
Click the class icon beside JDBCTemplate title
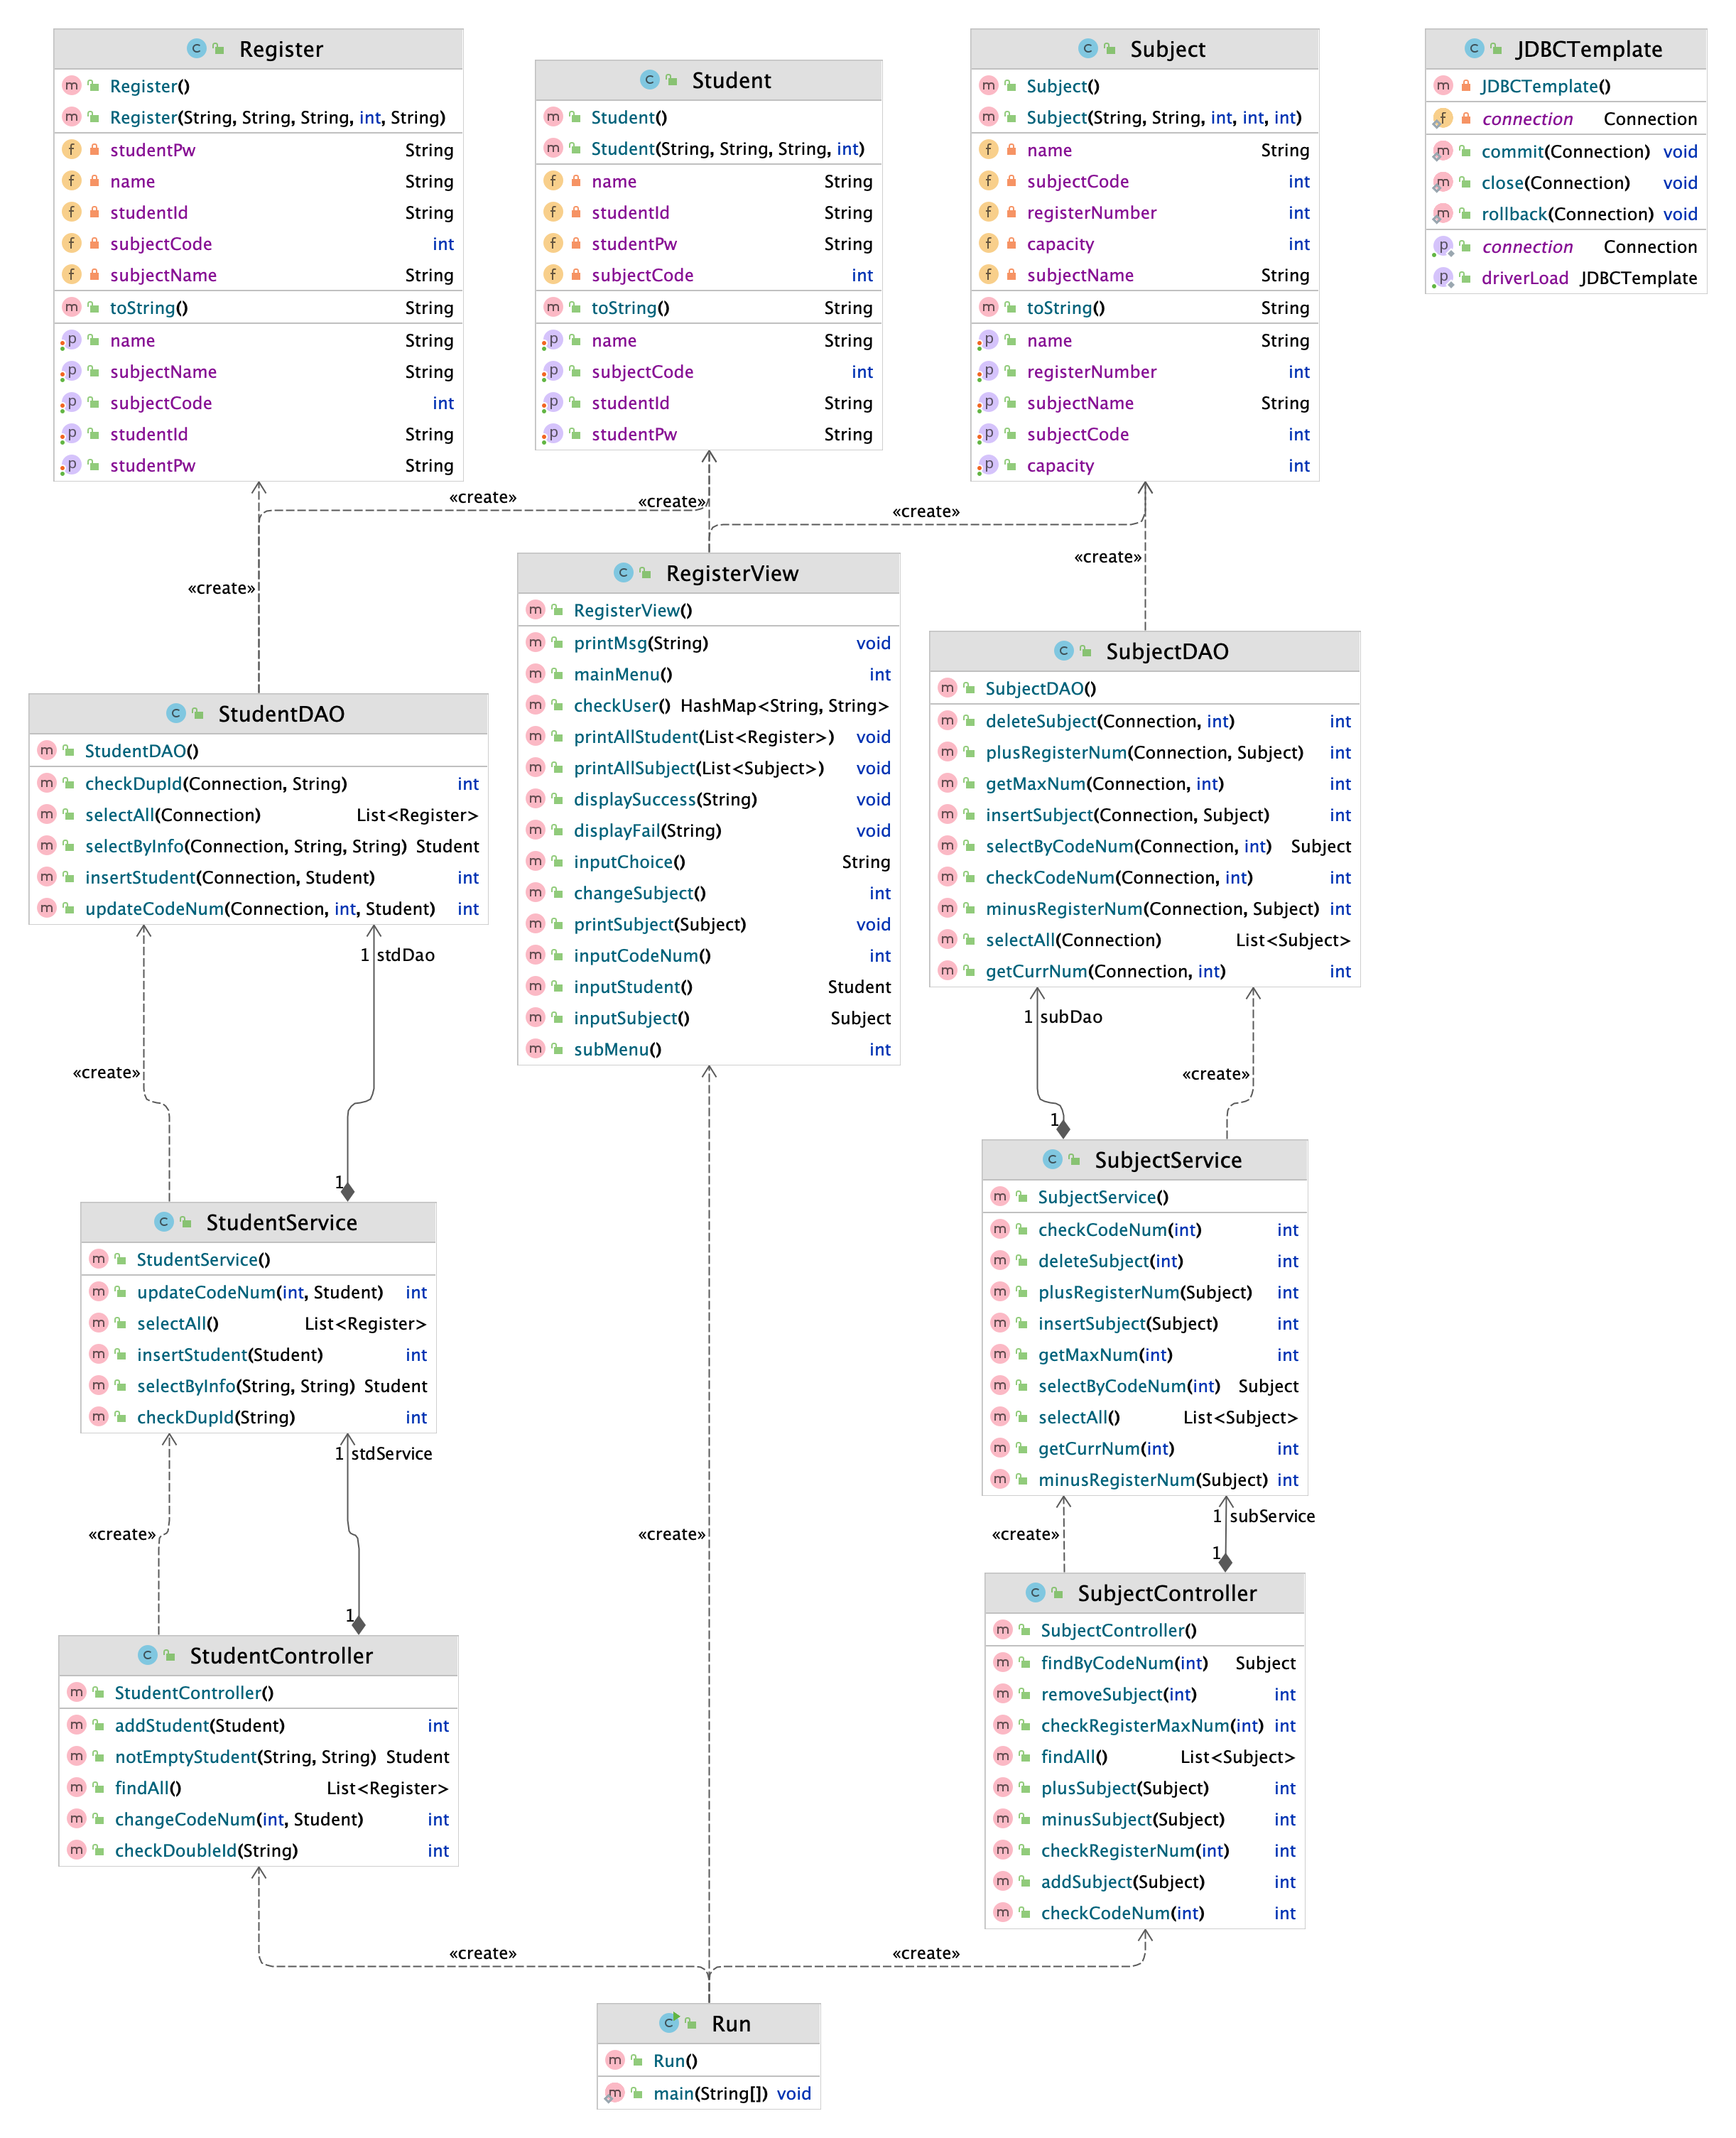pos(1473,48)
